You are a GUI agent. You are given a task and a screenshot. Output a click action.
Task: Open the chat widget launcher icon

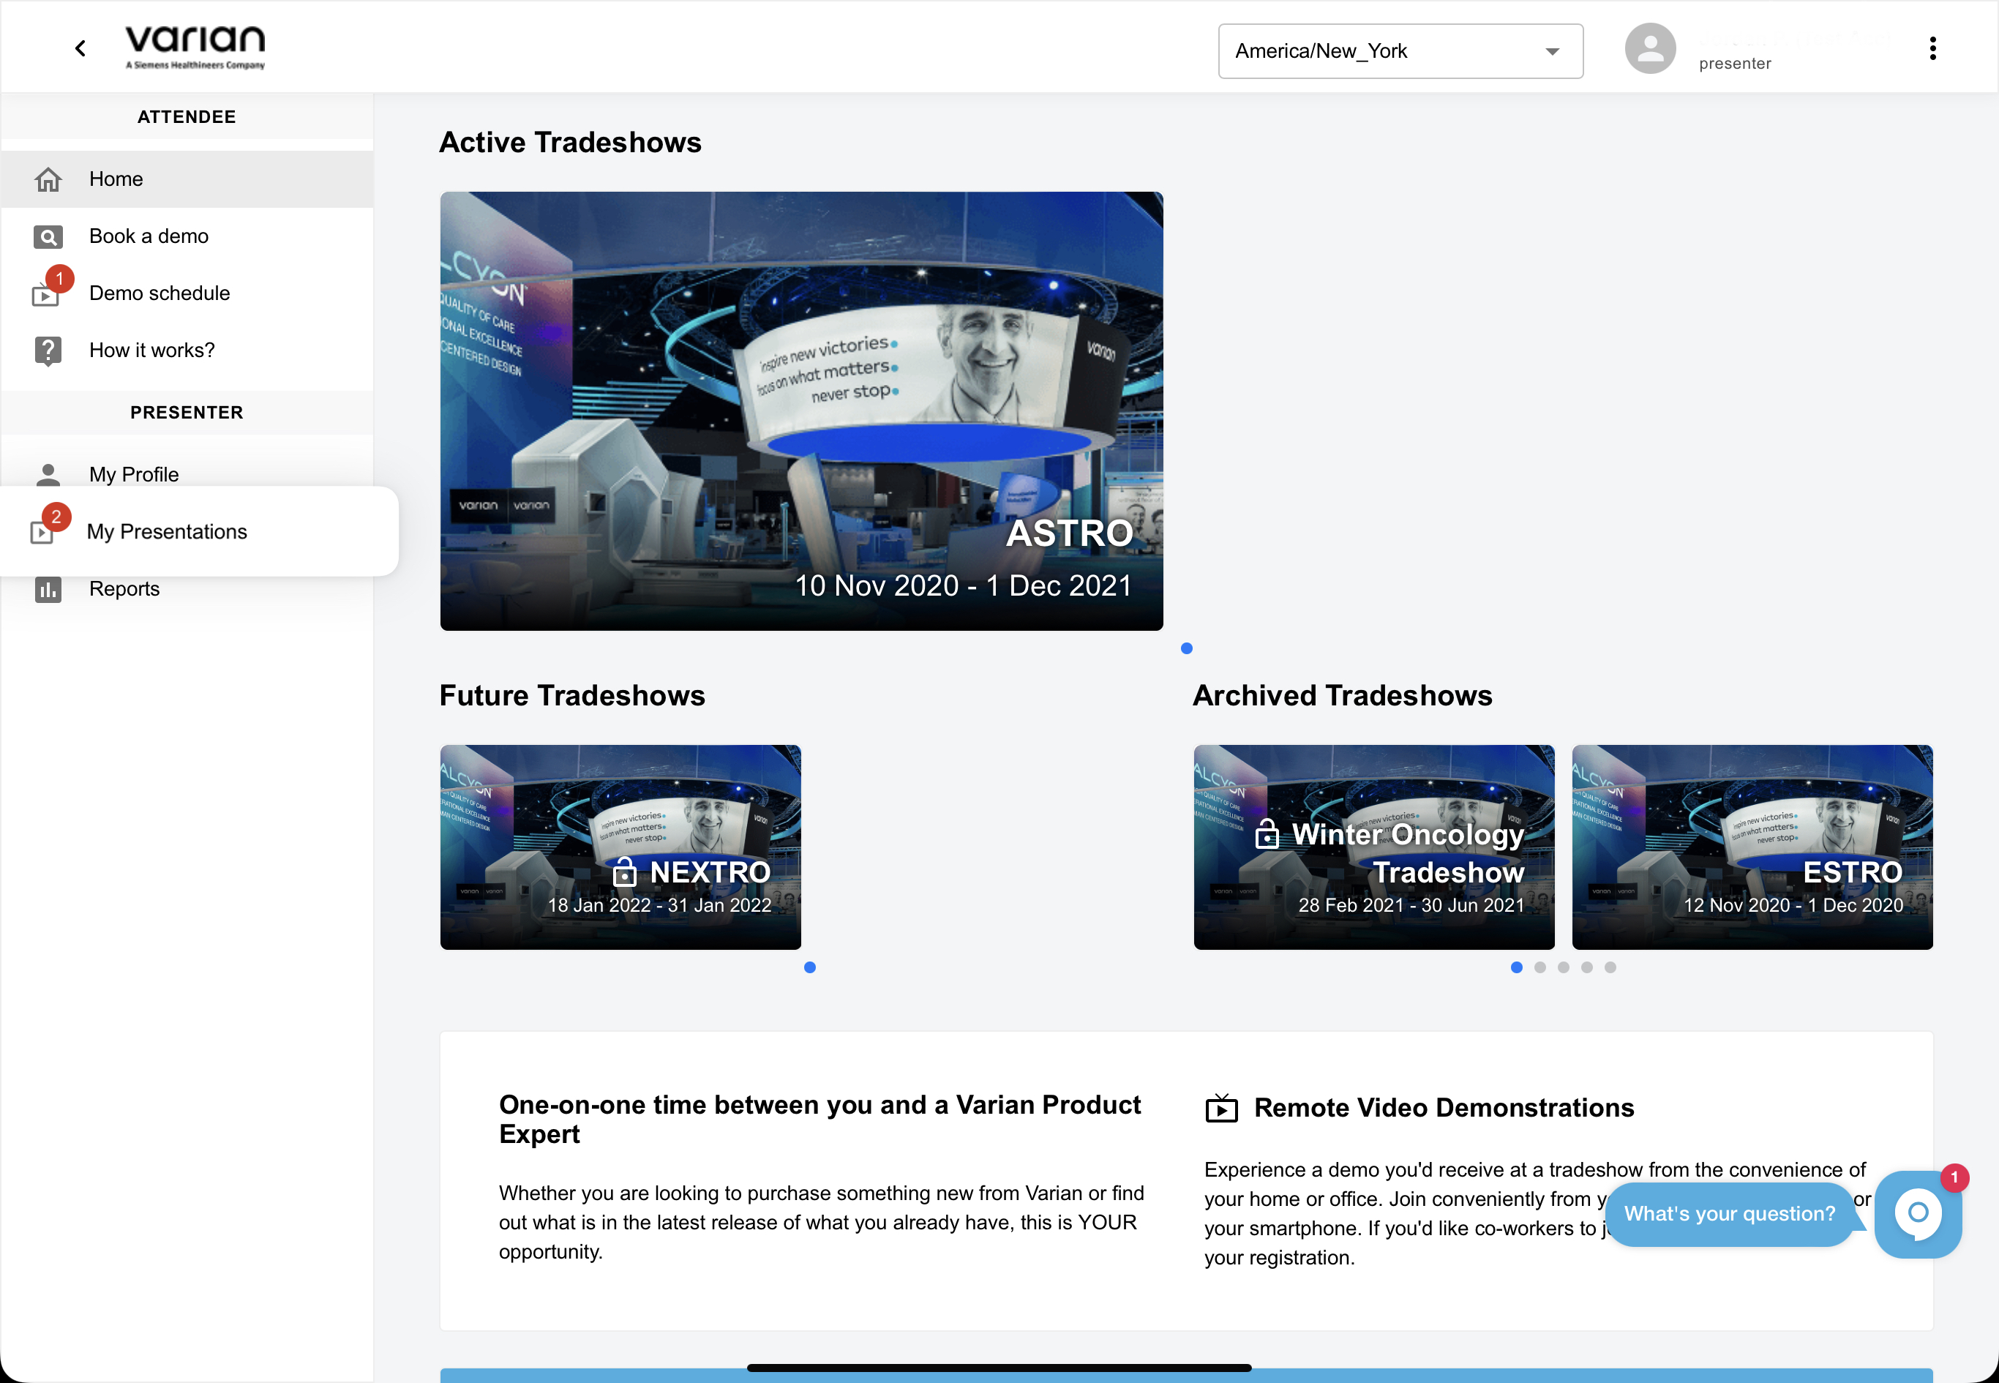(x=1918, y=1214)
